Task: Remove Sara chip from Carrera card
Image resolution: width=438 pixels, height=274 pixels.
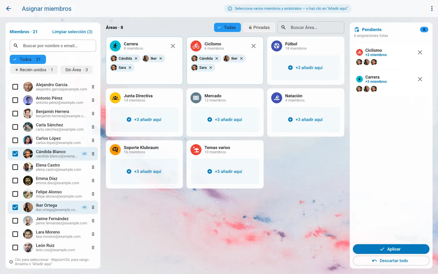Action: tap(130, 68)
